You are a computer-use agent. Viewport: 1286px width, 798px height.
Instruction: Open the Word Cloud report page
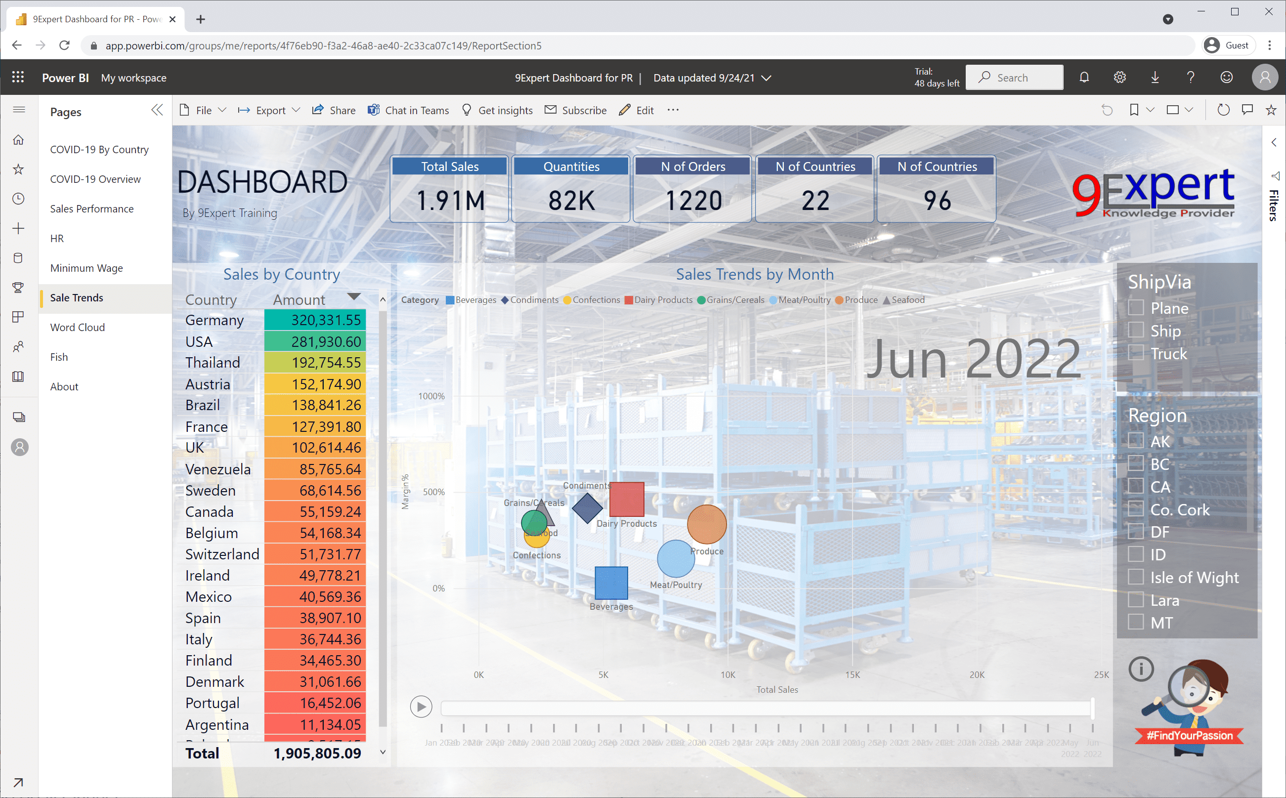click(77, 327)
